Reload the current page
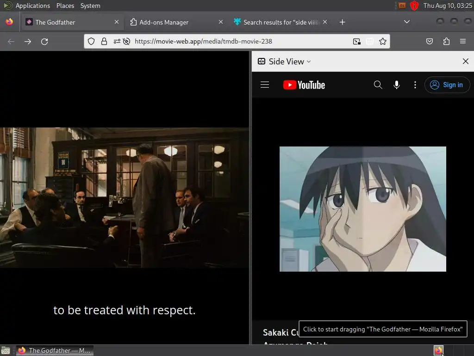The image size is (474, 356). click(x=44, y=41)
